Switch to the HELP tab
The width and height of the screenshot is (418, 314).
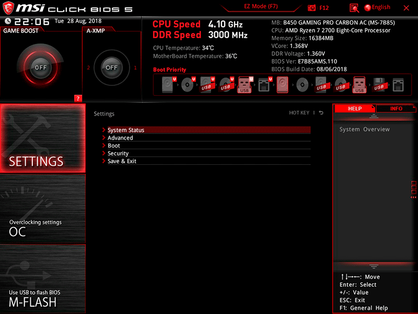pyautogui.click(x=355, y=109)
